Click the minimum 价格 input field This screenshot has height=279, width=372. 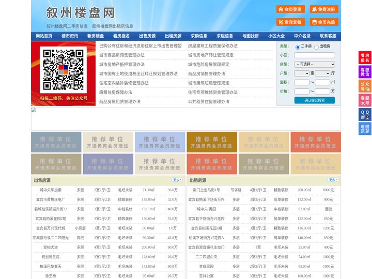(302, 91)
